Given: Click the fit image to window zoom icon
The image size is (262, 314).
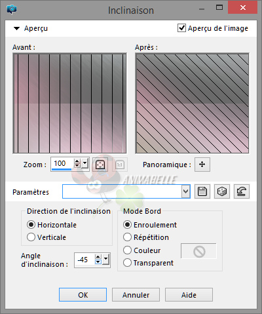Looking at the screenshot, I should coord(100,165).
